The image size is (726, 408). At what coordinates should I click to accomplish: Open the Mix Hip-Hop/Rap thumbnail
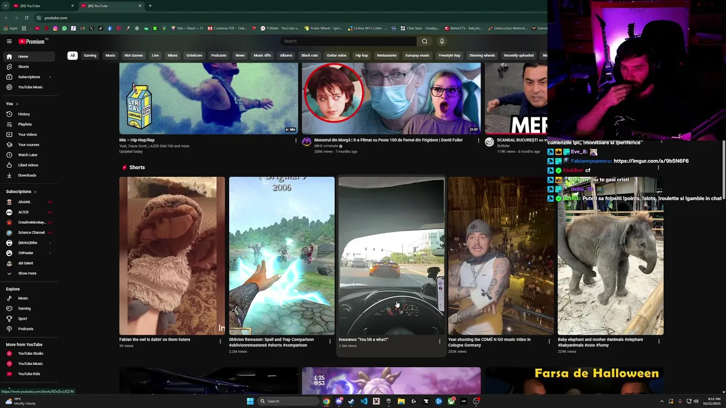[x=208, y=99]
